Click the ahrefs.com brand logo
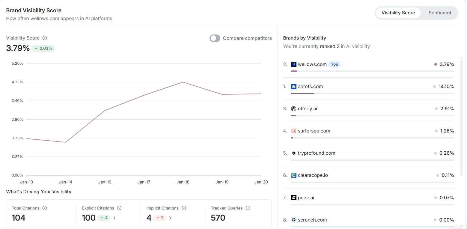 pos(293,87)
